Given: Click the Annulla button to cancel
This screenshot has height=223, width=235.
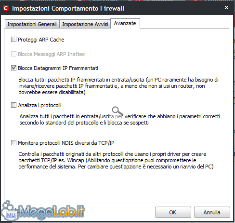Looking at the screenshot, I should [x=212, y=212].
